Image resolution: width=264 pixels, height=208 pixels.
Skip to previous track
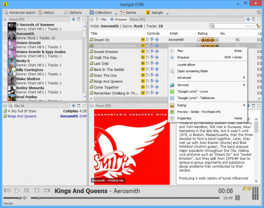tap(7, 191)
